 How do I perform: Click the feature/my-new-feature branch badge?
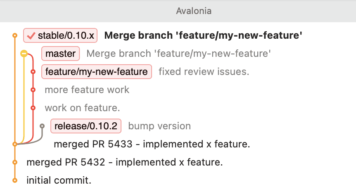[96, 72]
